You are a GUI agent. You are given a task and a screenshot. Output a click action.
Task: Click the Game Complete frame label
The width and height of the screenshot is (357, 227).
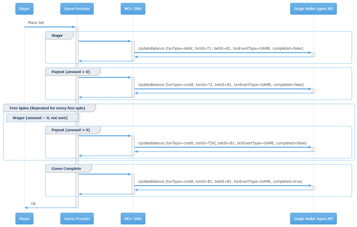point(66,169)
